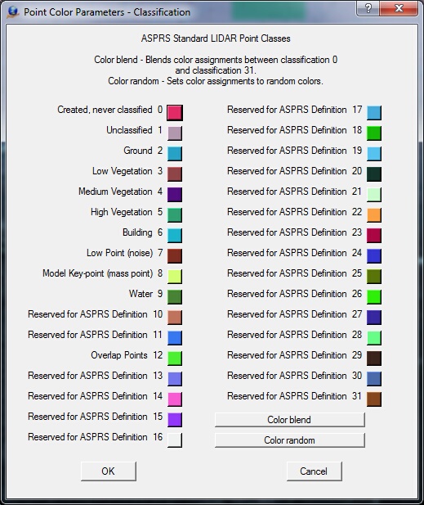Close the Classification dialog window
The width and height of the screenshot is (424, 505).
coord(399,8)
